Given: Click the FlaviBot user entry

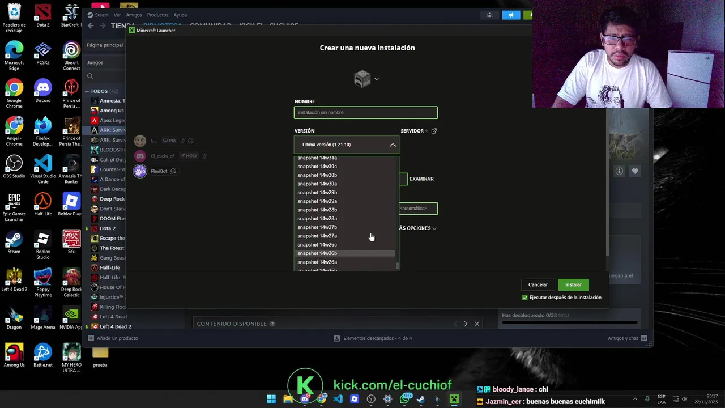Looking at the screenshot, I should 155,171.
